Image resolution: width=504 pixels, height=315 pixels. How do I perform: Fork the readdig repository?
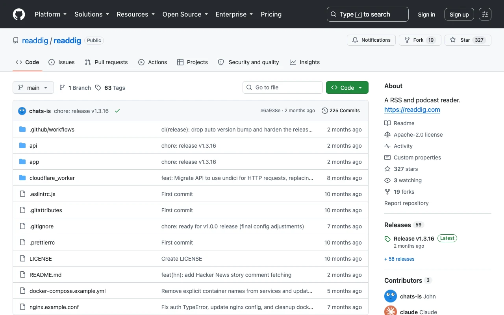pyautogui.click(x=420, y=40)
